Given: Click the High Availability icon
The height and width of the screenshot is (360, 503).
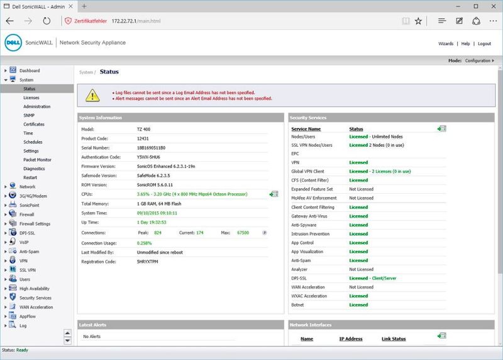Looking at the screenshot, I should point(13,288).
